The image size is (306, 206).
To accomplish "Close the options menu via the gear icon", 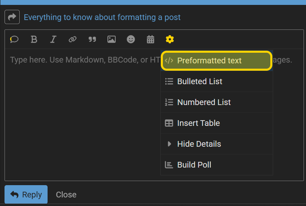I will (x=169, y=40).
